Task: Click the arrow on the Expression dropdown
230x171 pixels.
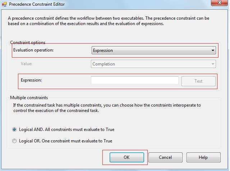Action: coord(213,50)
